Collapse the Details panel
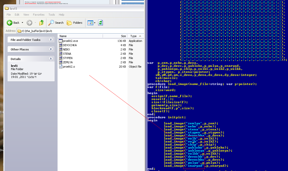This screenshot has width=288, height=171. click(x=51, y=59)
